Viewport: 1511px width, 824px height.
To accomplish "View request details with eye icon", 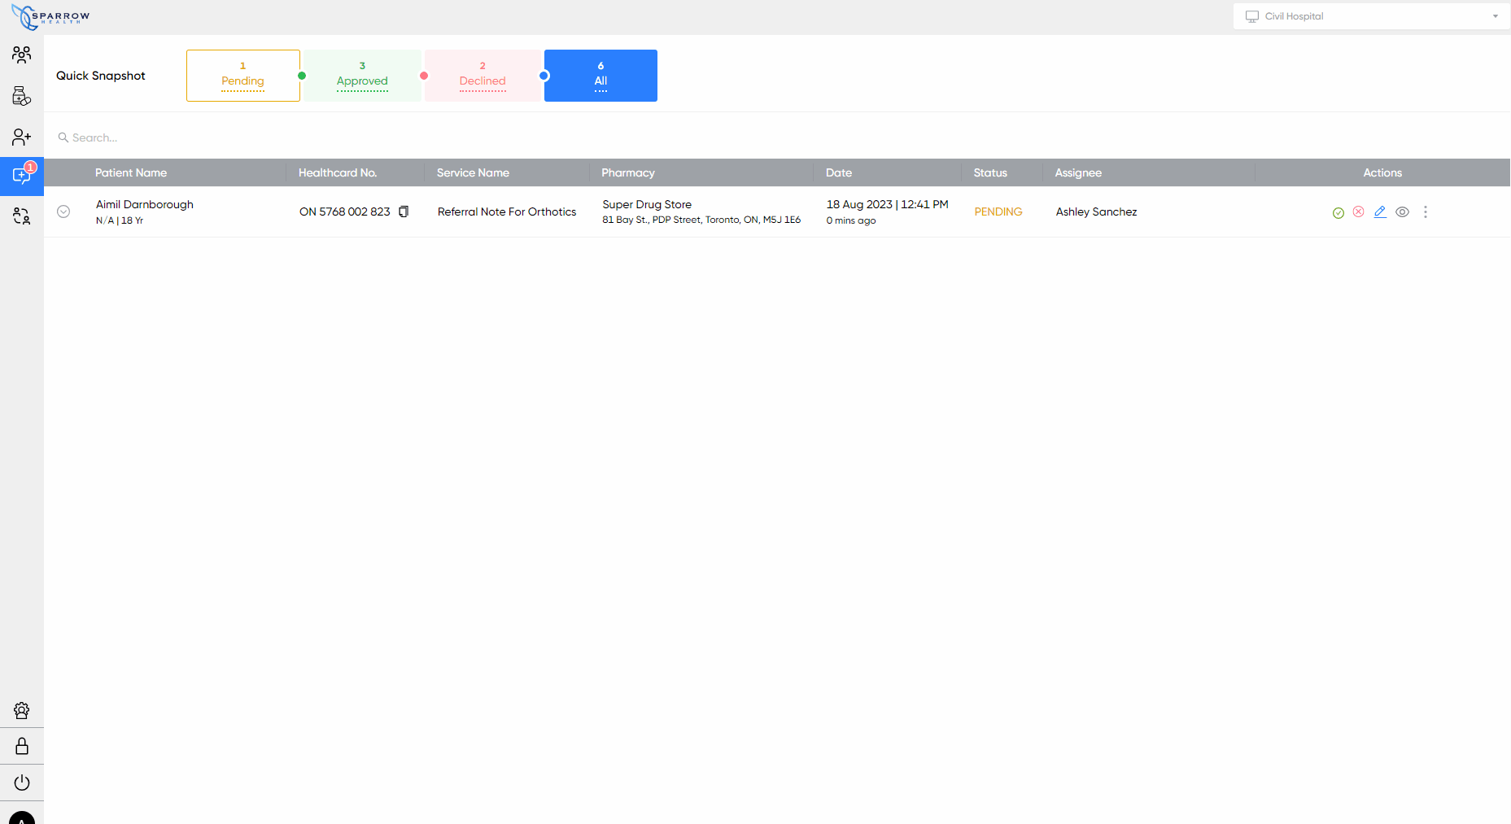I will [1402, 211].
